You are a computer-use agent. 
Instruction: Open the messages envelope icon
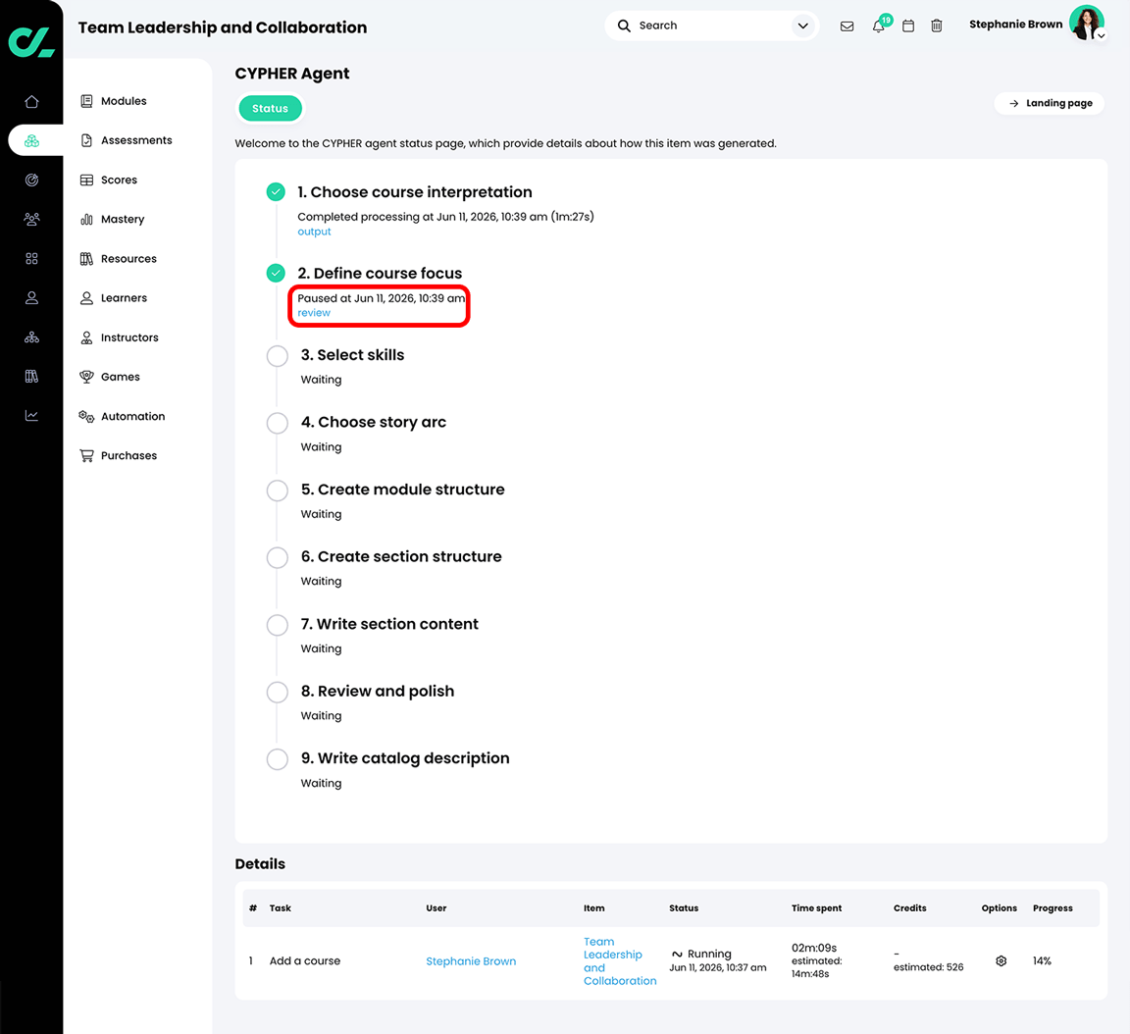(847, 26)
